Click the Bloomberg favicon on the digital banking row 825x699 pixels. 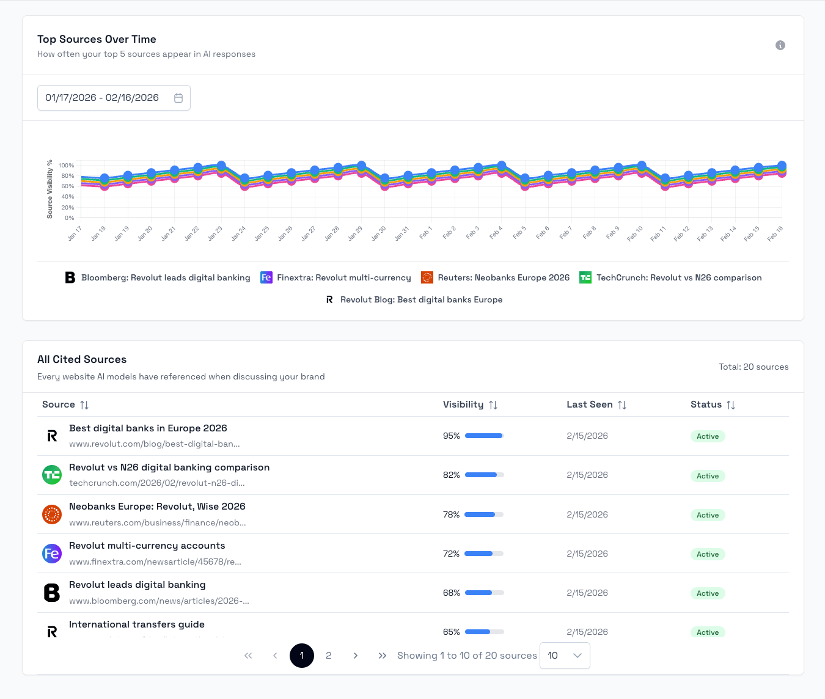pyautogui.click(x=52, y=593)
